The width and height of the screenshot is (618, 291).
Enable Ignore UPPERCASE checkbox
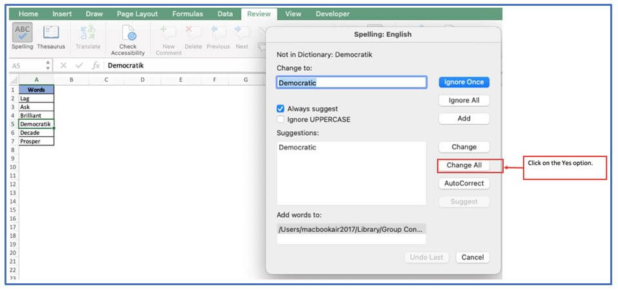tap(281, 119)
